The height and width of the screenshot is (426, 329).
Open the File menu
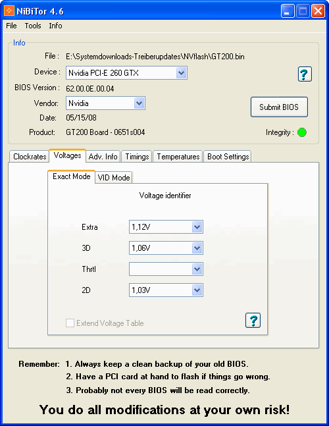coord(11,26)
